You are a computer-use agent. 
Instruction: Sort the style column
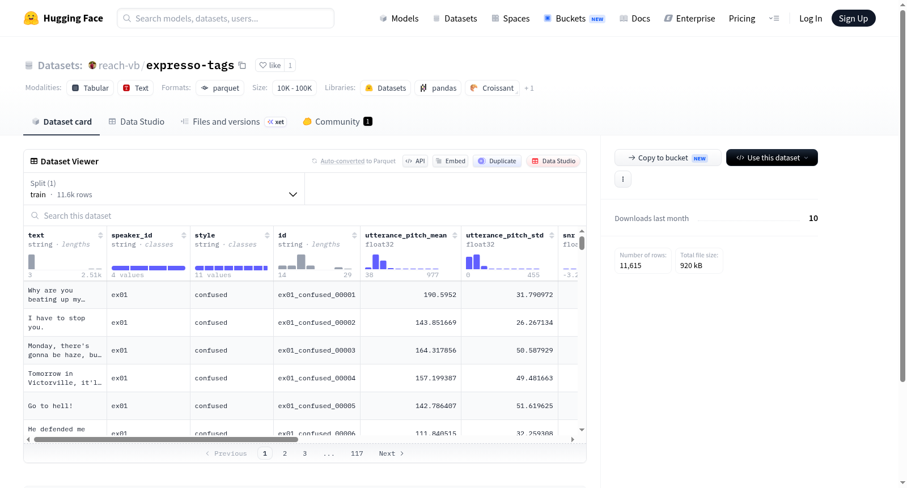click(x=267, y=235)
